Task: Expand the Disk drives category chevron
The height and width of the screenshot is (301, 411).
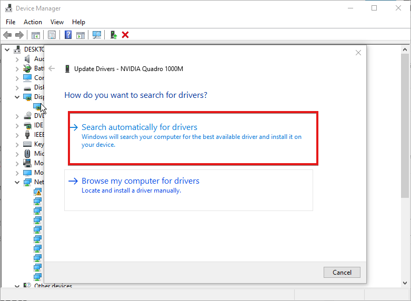Action: click(x=17, y=88)
